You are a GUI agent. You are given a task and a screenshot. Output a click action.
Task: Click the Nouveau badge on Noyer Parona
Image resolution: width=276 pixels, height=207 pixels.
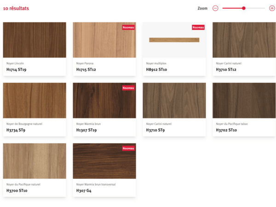pos(128,28)
